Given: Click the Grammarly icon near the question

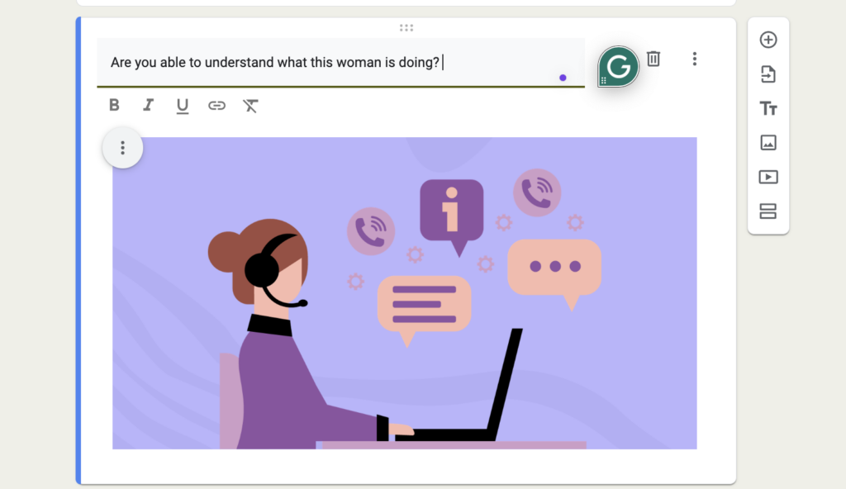Looking at the screenshot, I should point(618,66).
